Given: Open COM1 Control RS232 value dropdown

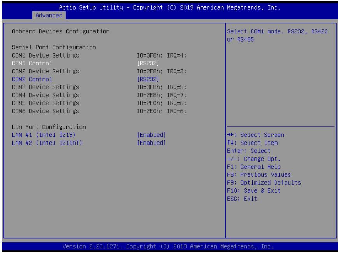Looking at the screenshot, I should tap(148, 63).
